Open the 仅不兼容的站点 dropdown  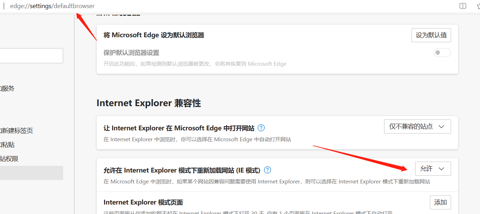tap(417, 127)
